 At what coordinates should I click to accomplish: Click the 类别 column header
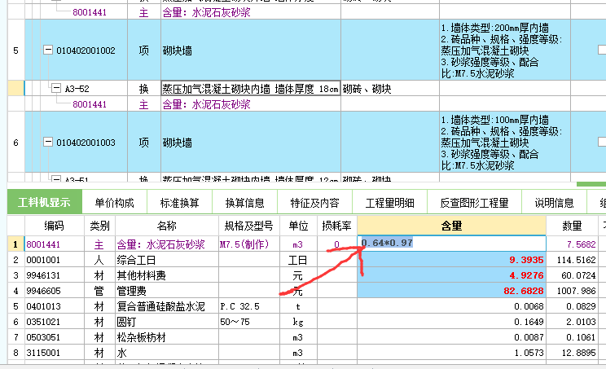pos(99,226)
